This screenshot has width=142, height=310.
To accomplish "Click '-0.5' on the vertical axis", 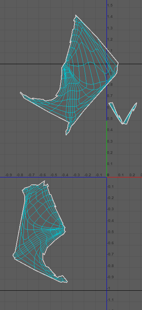I will (111, 232).
